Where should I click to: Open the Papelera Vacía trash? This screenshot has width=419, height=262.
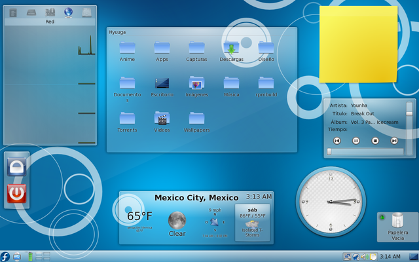(397, 227)
